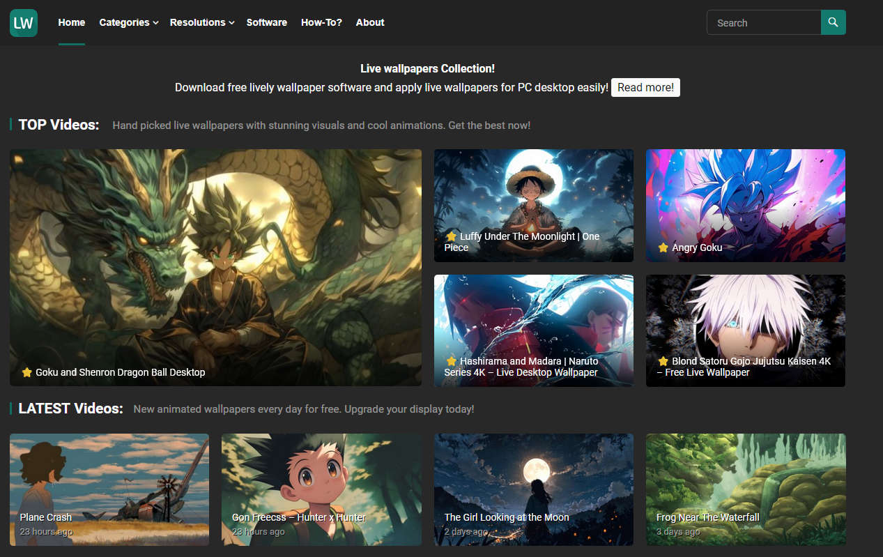Viewport: 883px width, 557px height.
Task: Click the LW site logo
Action: (24, 23)
